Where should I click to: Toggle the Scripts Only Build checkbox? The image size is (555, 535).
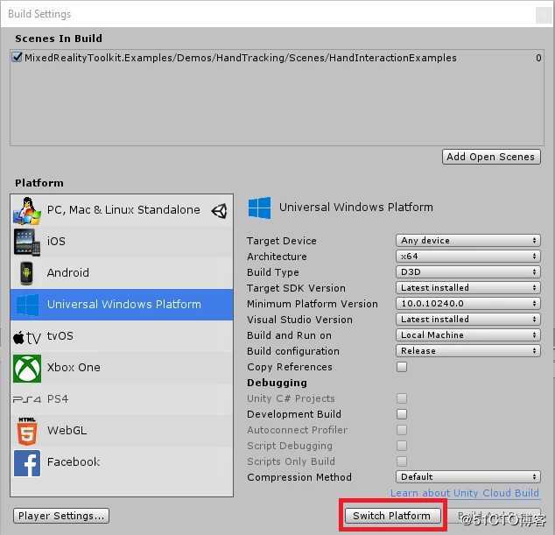click(x=402, y=461)
